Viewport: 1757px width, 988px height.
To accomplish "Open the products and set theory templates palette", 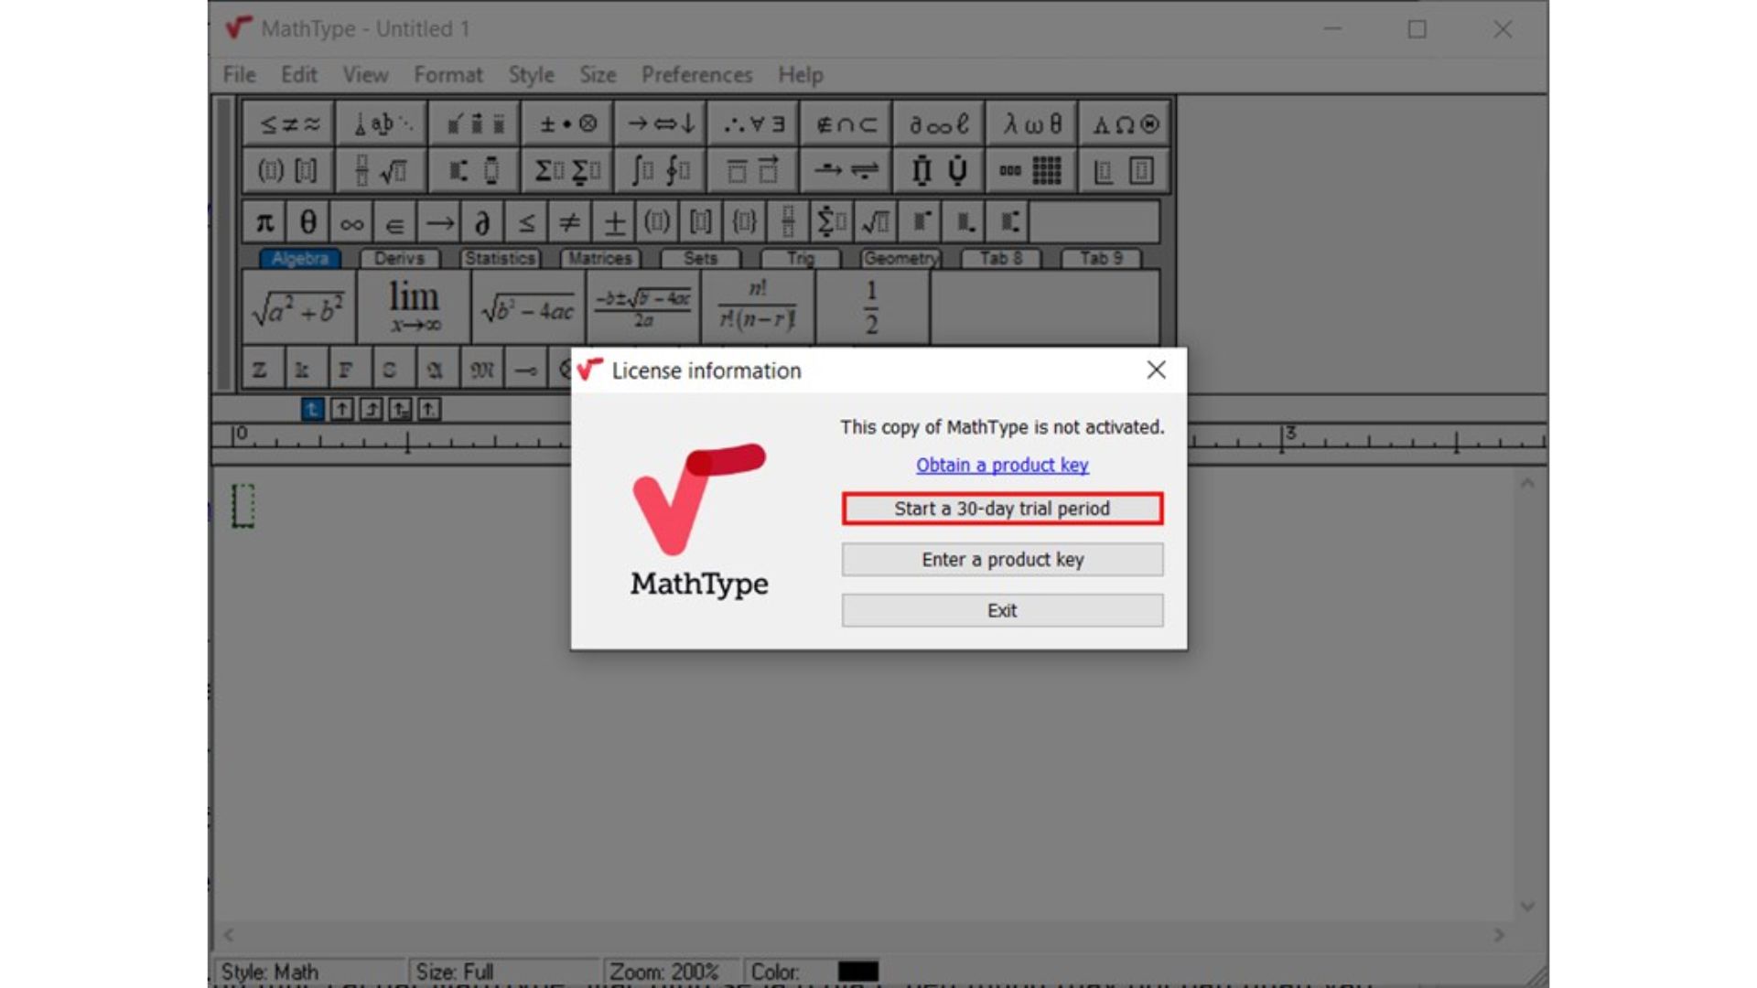I will click(939, 170).
